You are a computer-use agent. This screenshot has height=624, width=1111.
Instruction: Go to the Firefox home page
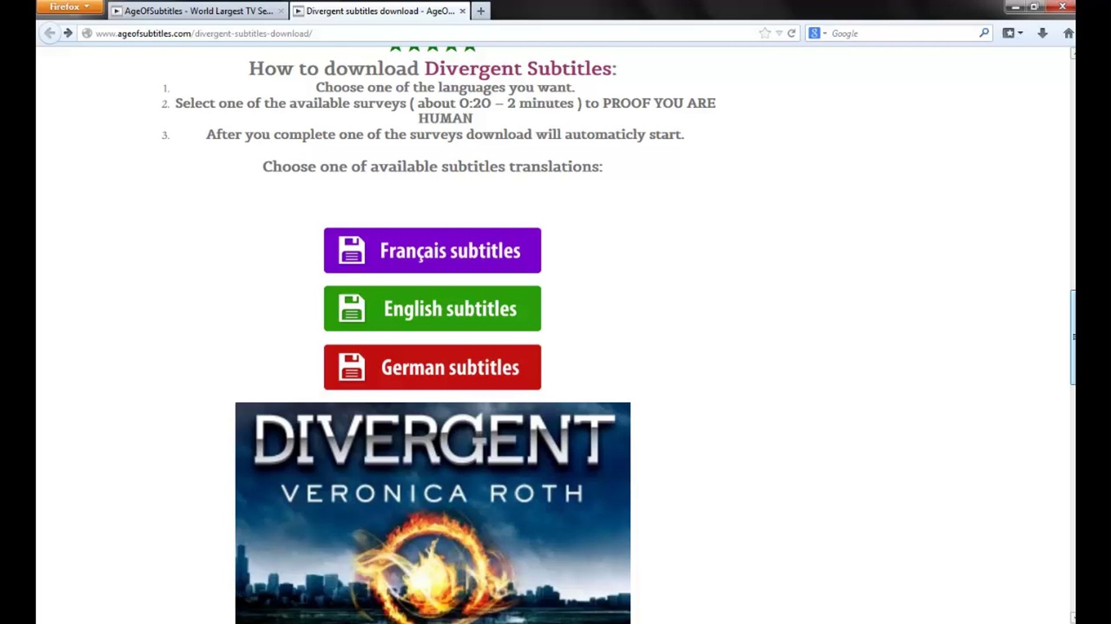(1068, 33)
